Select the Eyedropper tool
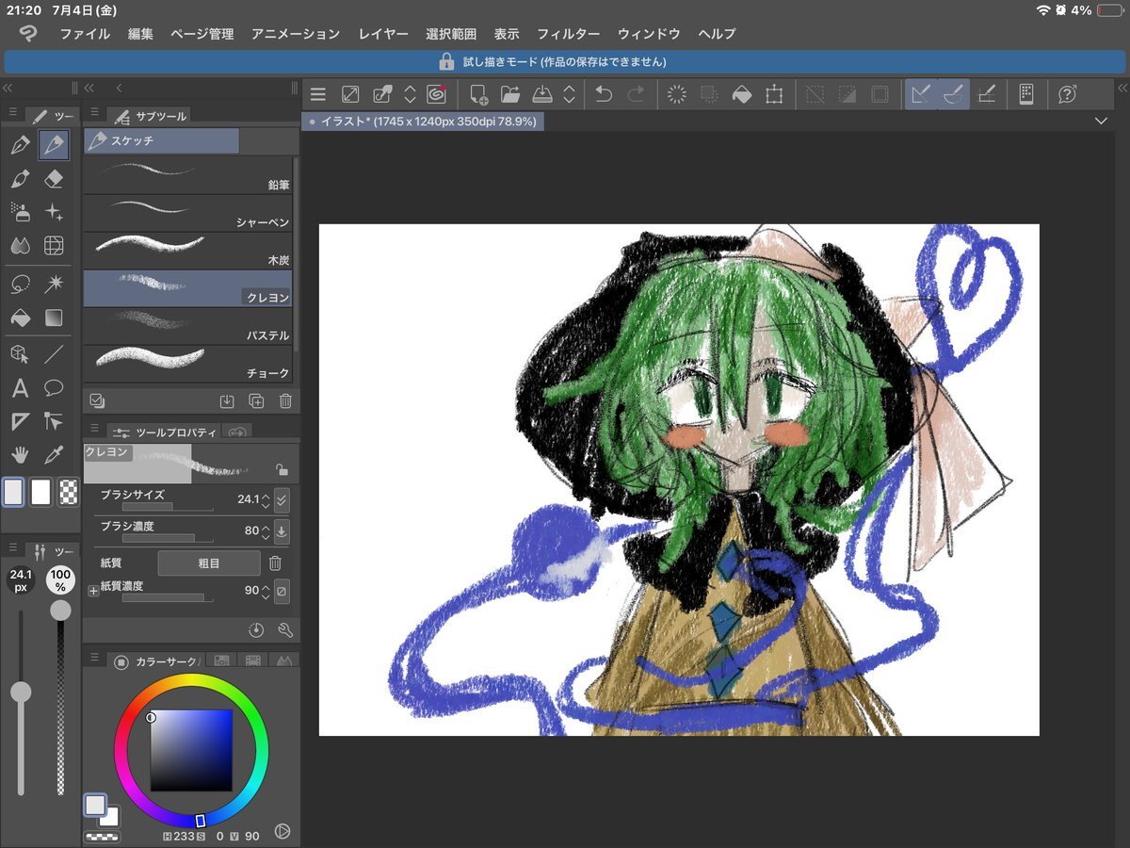1130x848 pixels. 55,455
